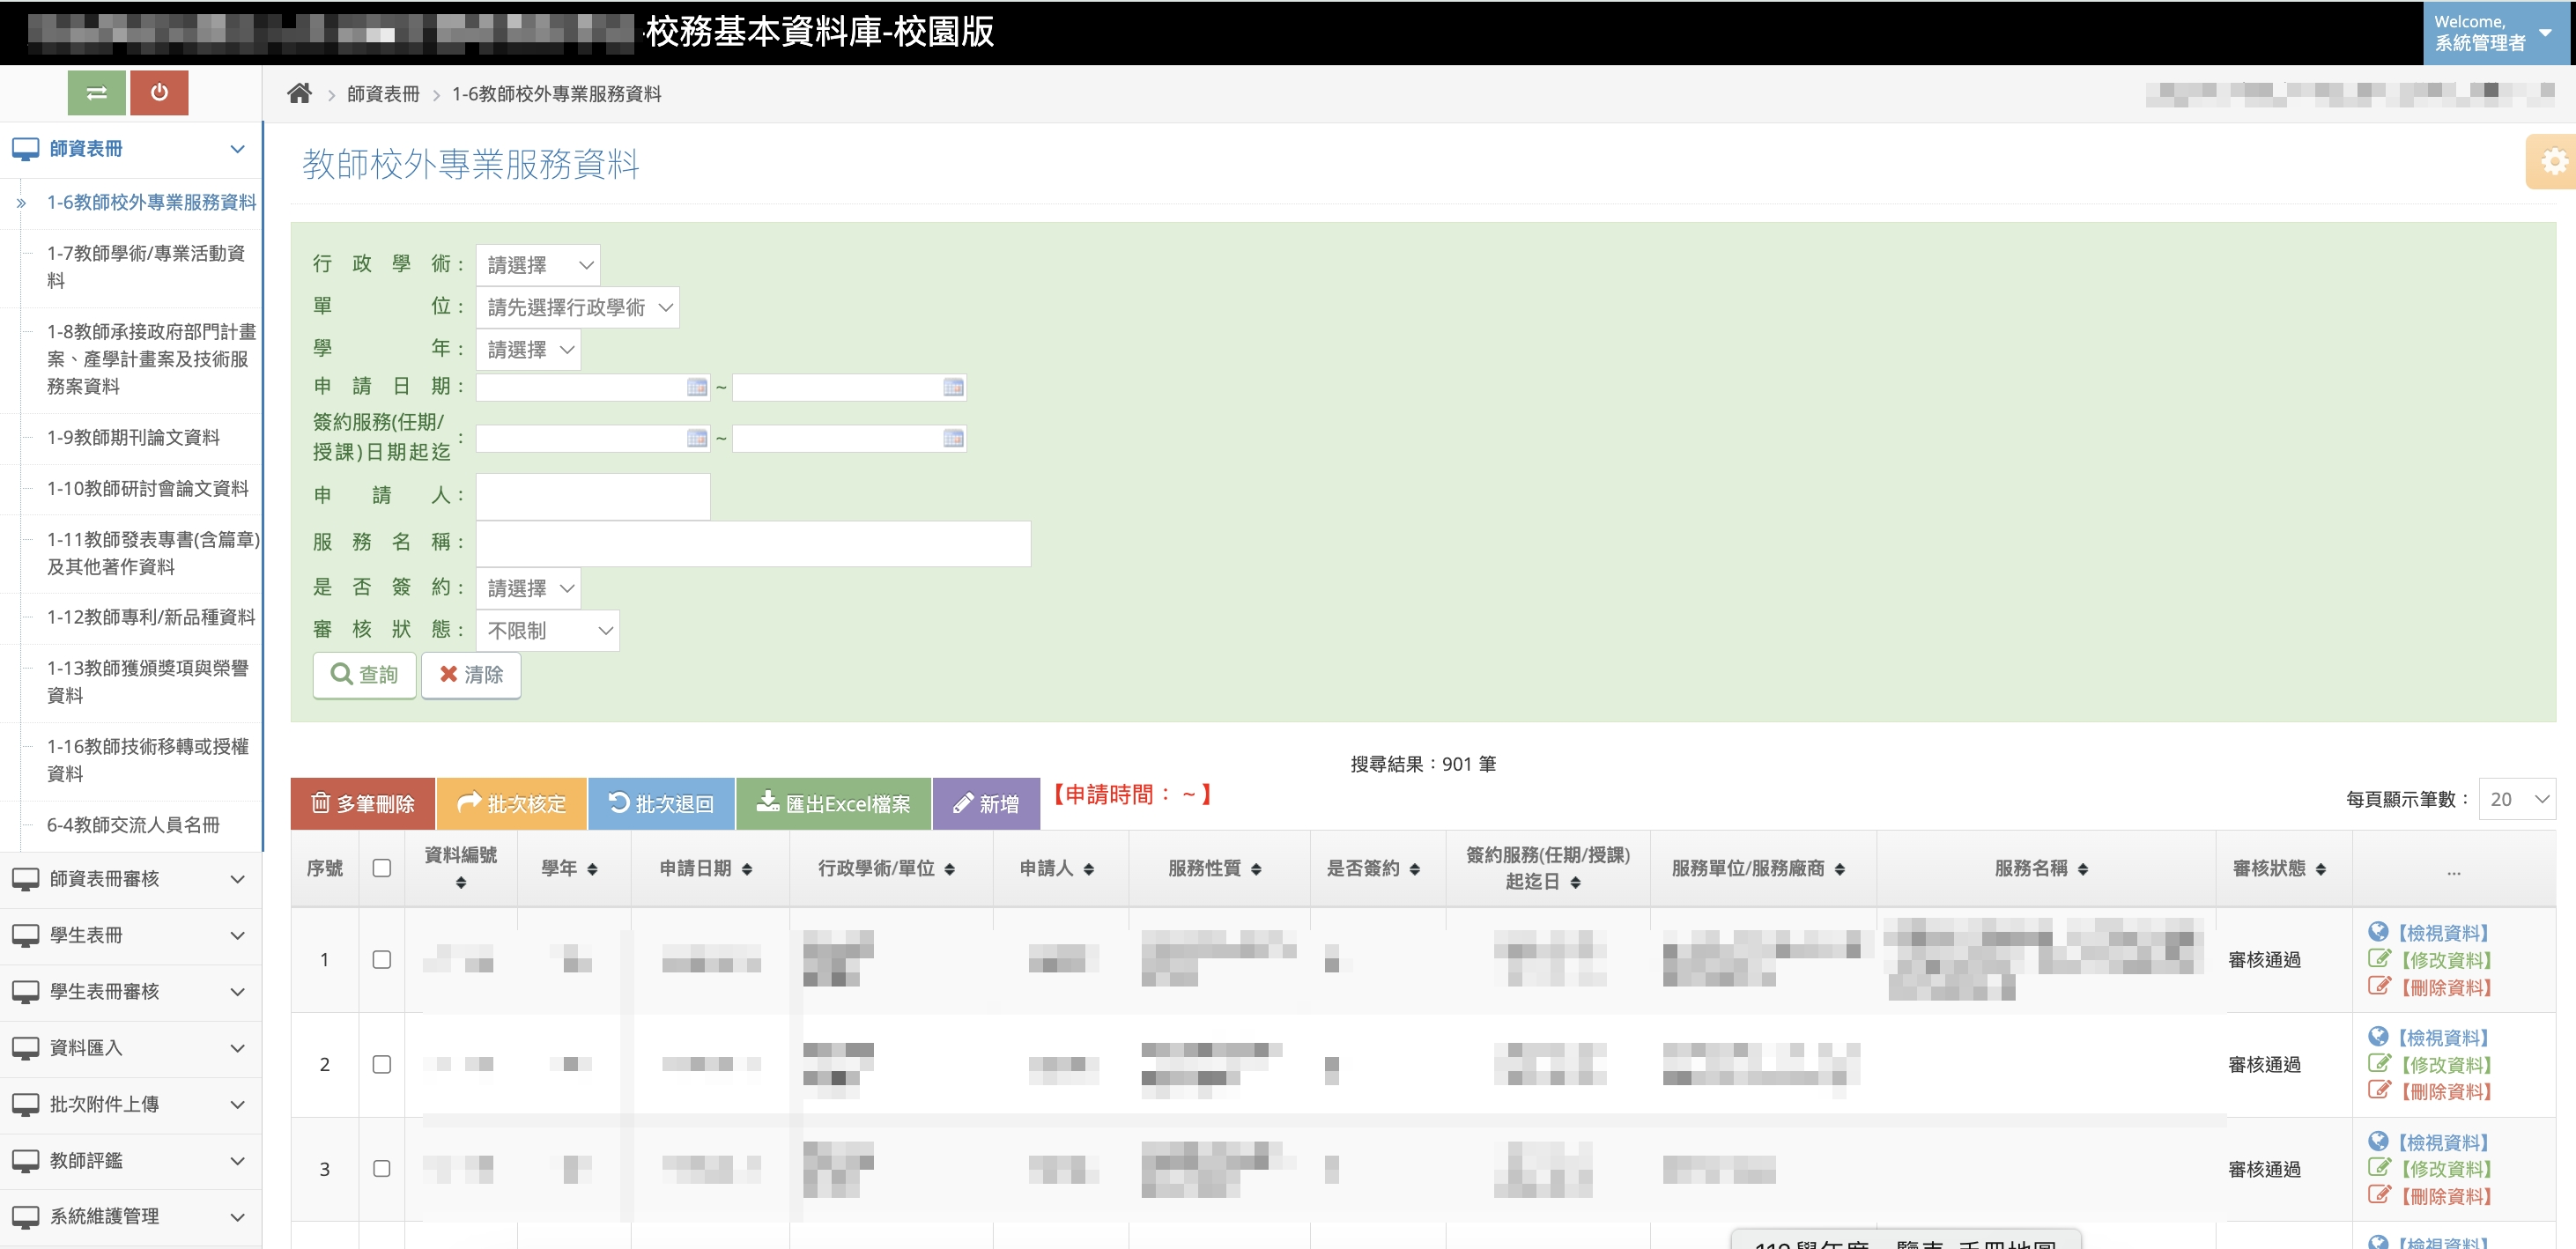Click the edit pencil icon in row 1
The image size is (2576, 1249).
pos(2379,959)
